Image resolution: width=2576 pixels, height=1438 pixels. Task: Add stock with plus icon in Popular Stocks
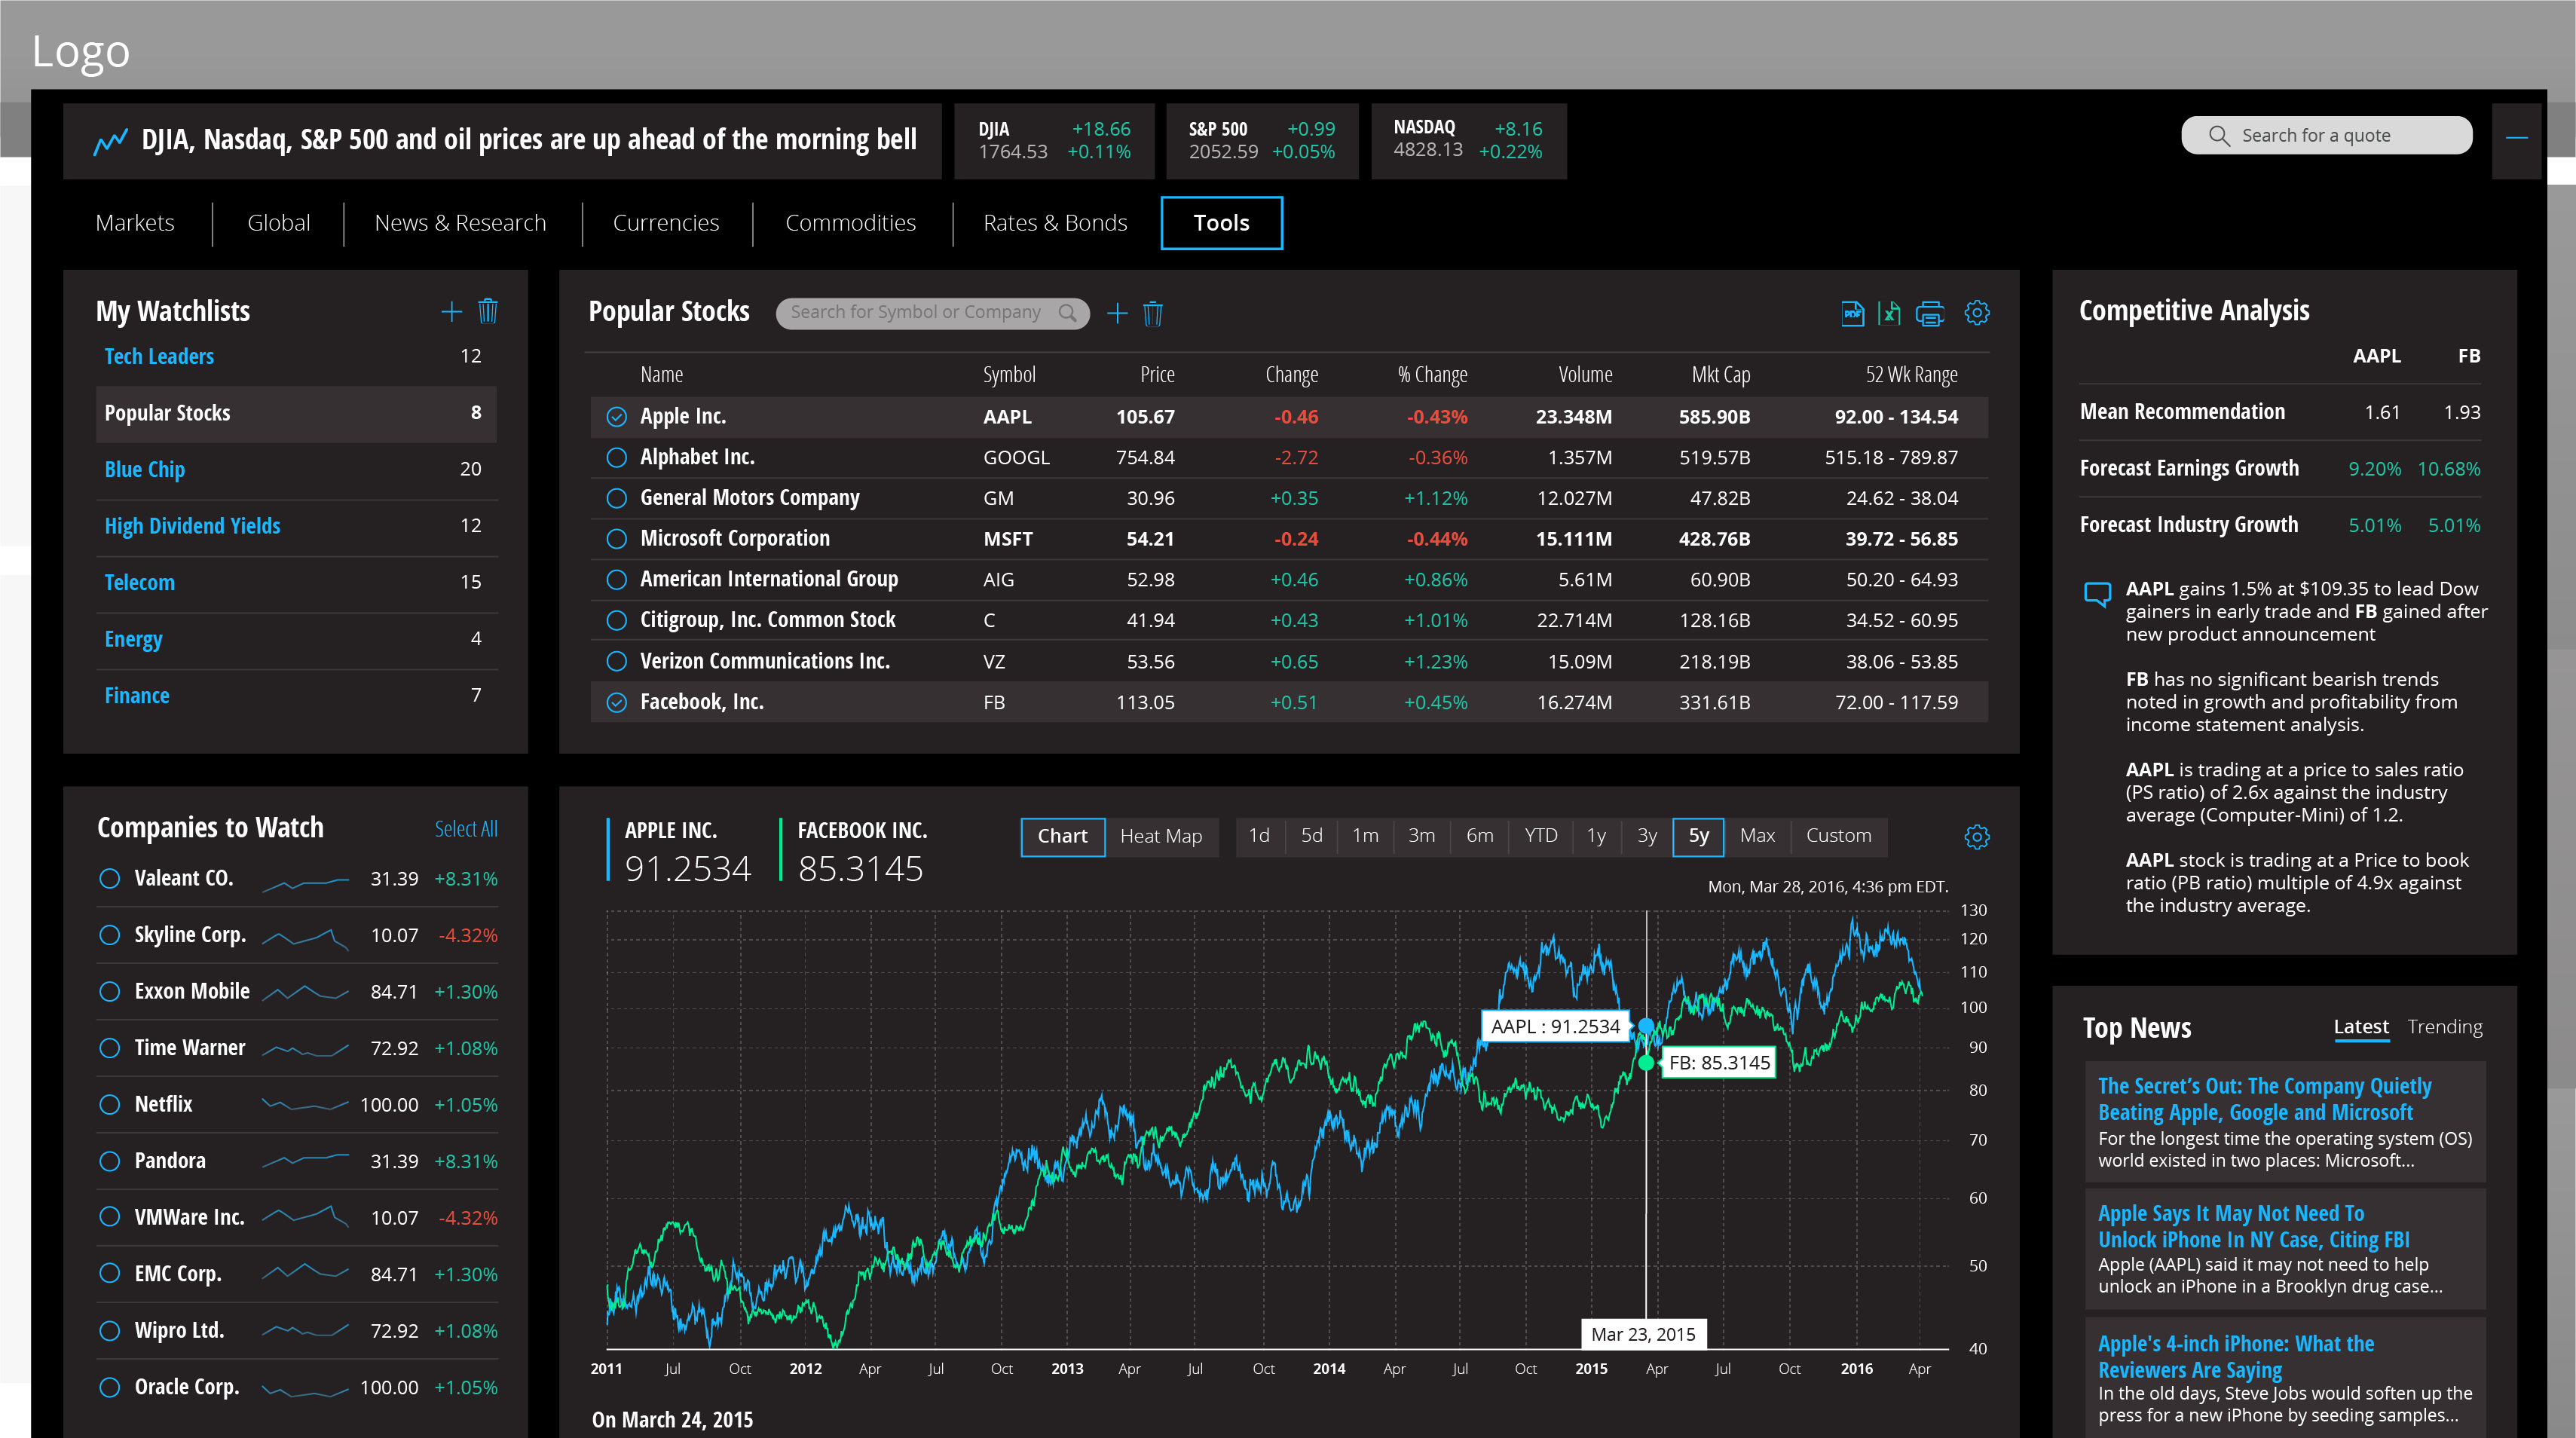point(1117,313)
